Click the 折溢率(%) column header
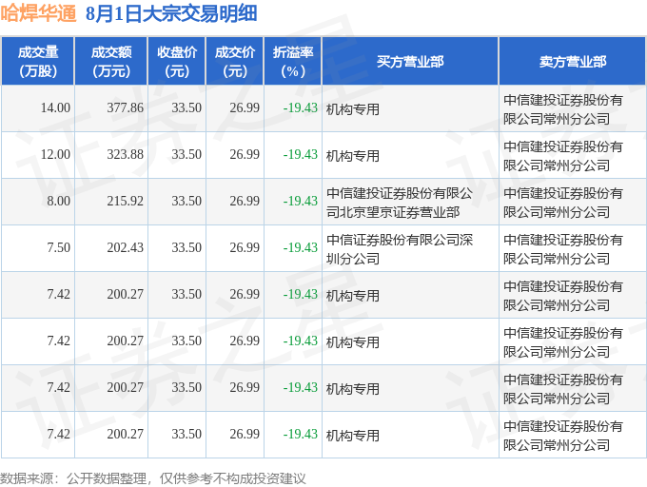 tap(292, 62)
